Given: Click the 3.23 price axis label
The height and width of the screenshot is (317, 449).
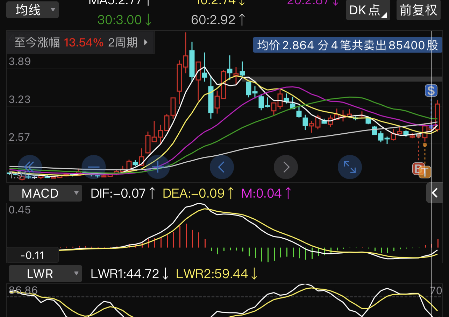Looking at the screenshot, I should coord(20,100).
